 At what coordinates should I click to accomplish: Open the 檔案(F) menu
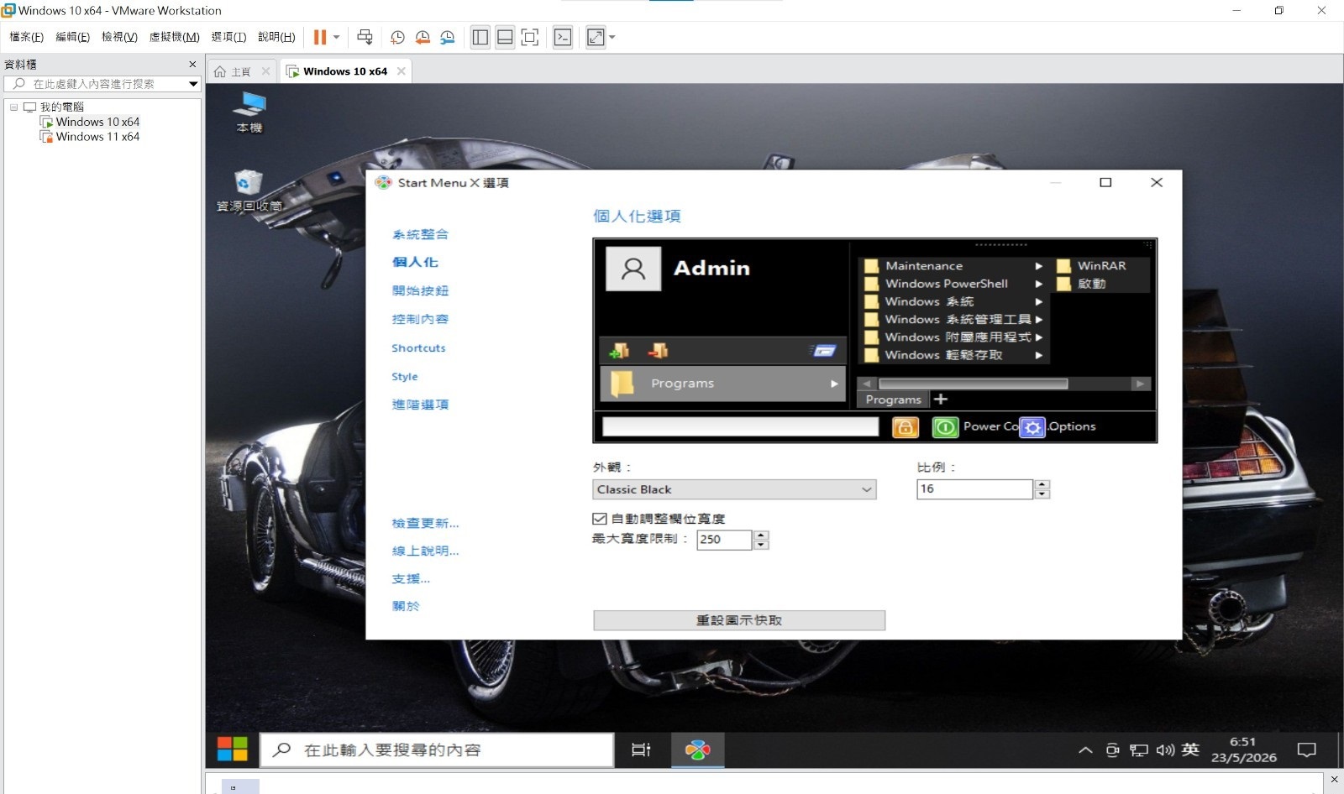tap(26, 37)
